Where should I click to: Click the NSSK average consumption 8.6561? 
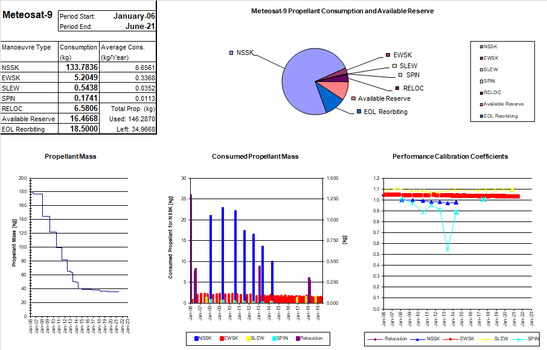(145, 68)
